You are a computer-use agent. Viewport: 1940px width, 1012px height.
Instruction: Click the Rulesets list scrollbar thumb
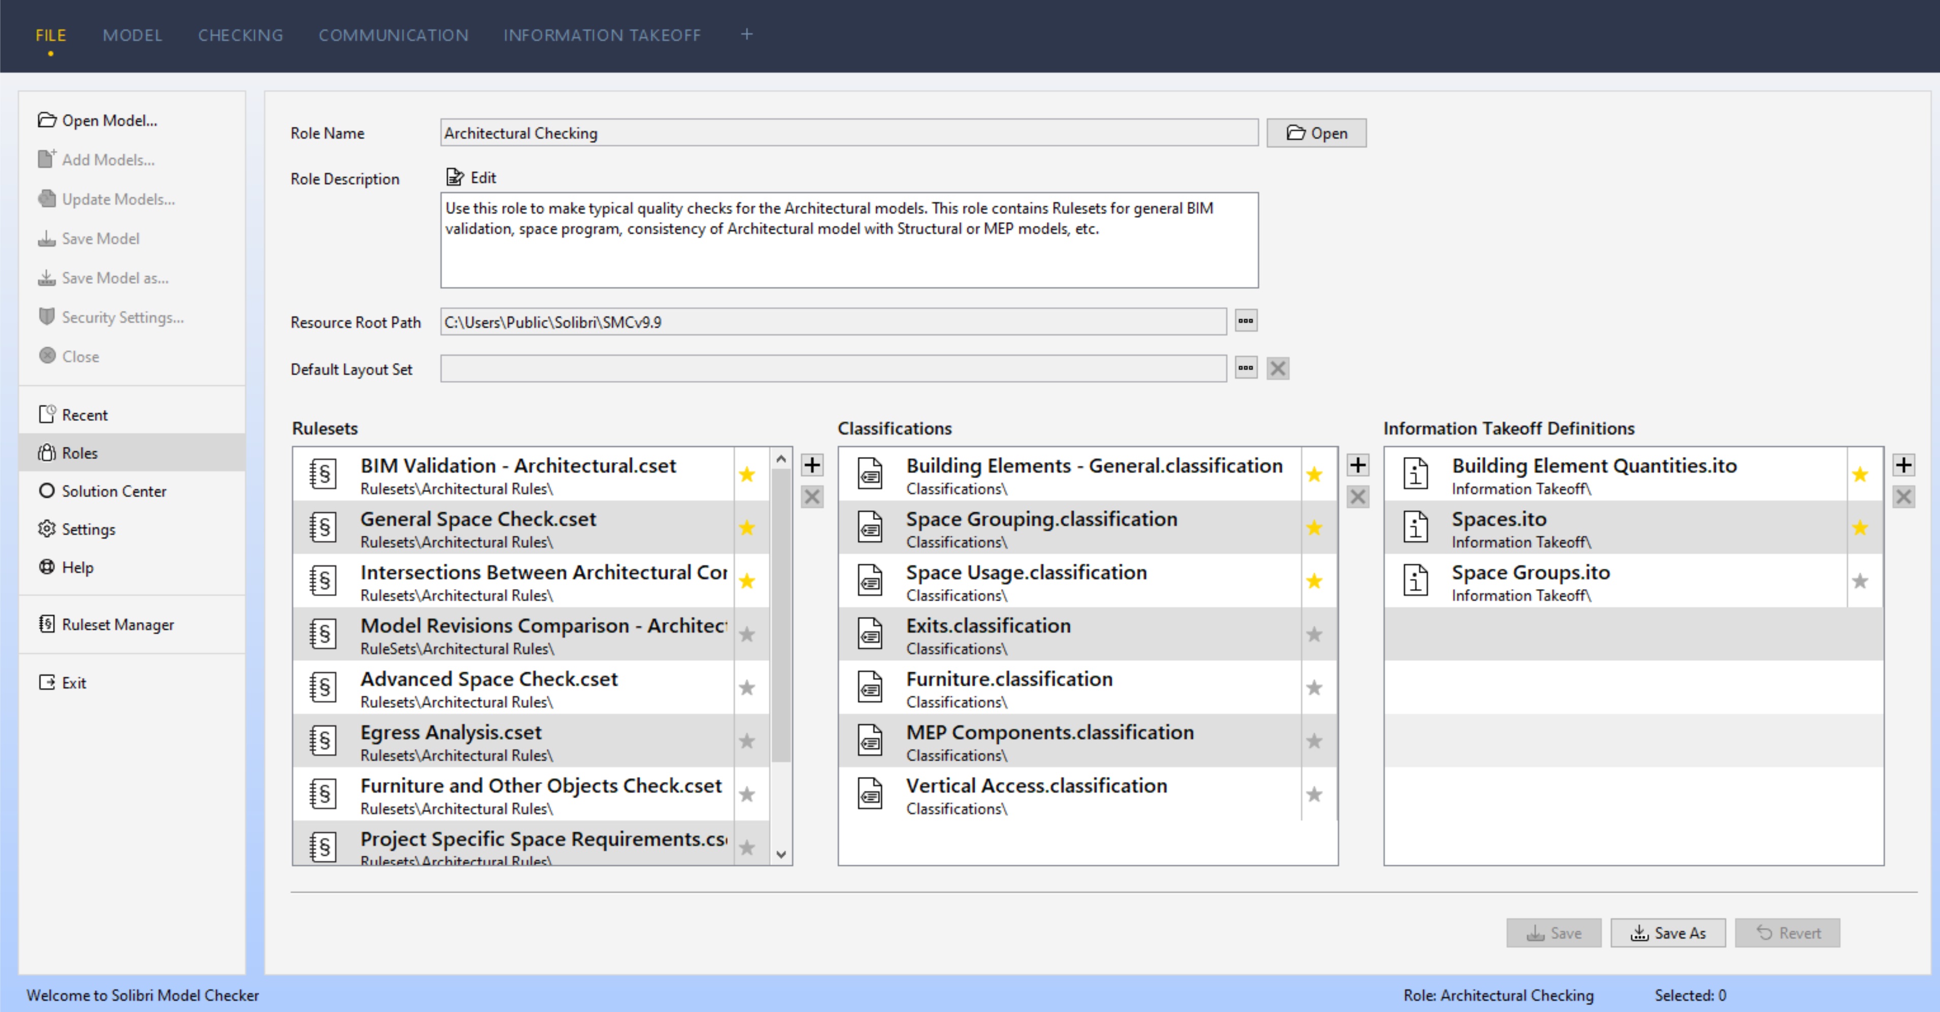click(x=781, y=616)
